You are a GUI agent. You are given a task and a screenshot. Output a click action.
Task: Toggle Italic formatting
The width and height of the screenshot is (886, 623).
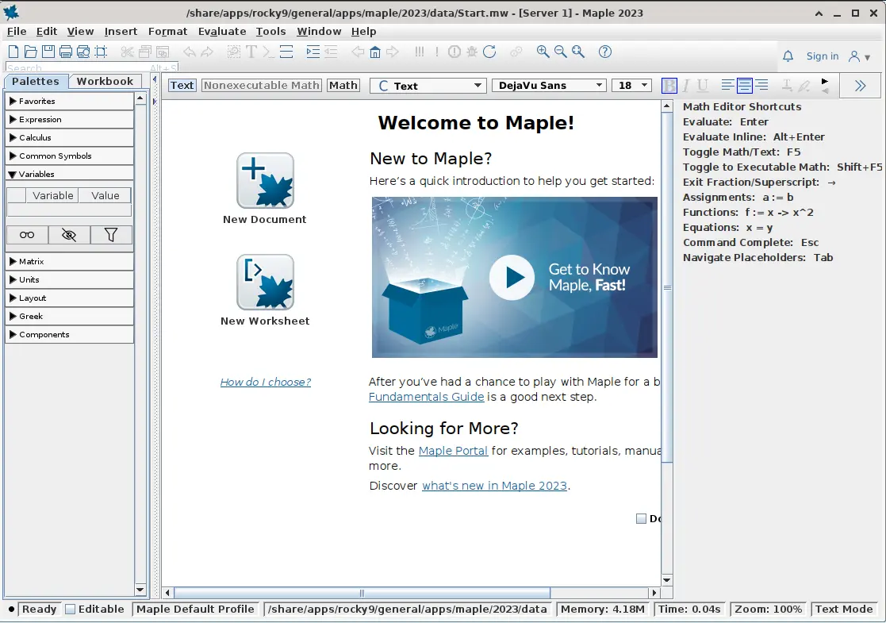(686, 86)
